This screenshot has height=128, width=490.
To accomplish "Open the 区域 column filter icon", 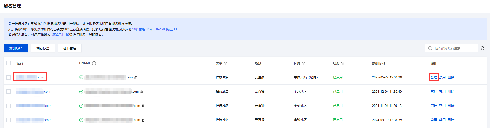I will 303,63.
